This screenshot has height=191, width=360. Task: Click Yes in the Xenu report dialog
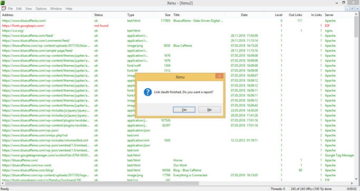tap(184, 110)
